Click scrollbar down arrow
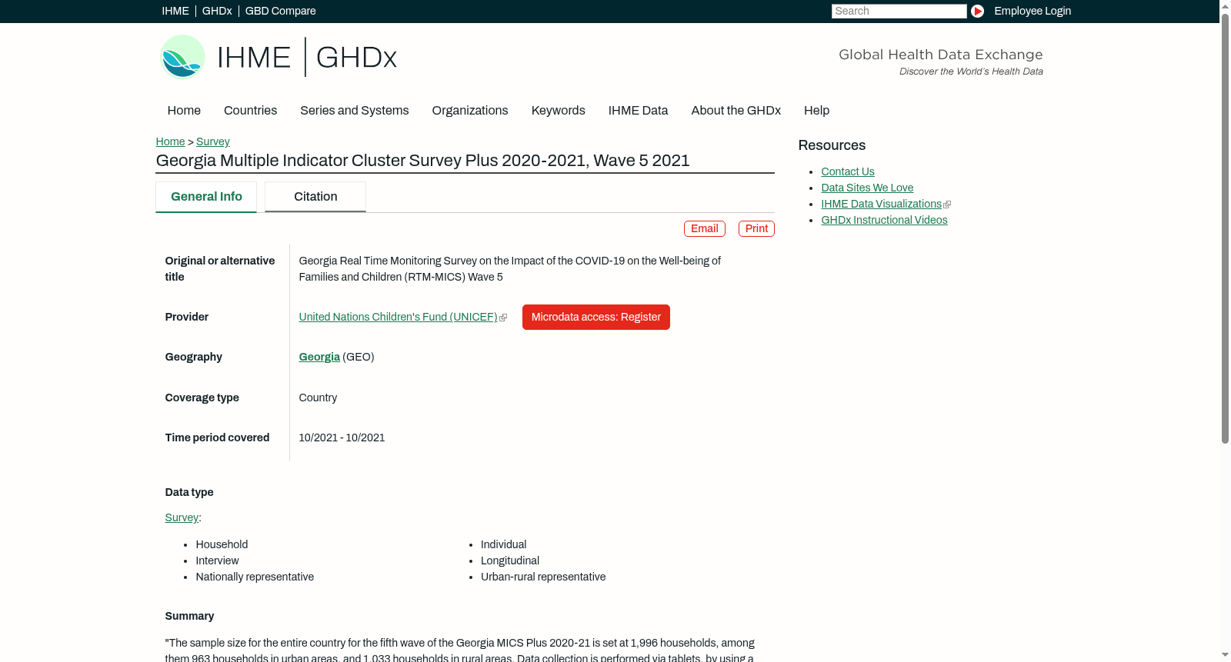This screenshot has height=662, width=1231. (x=1225, y=656)
